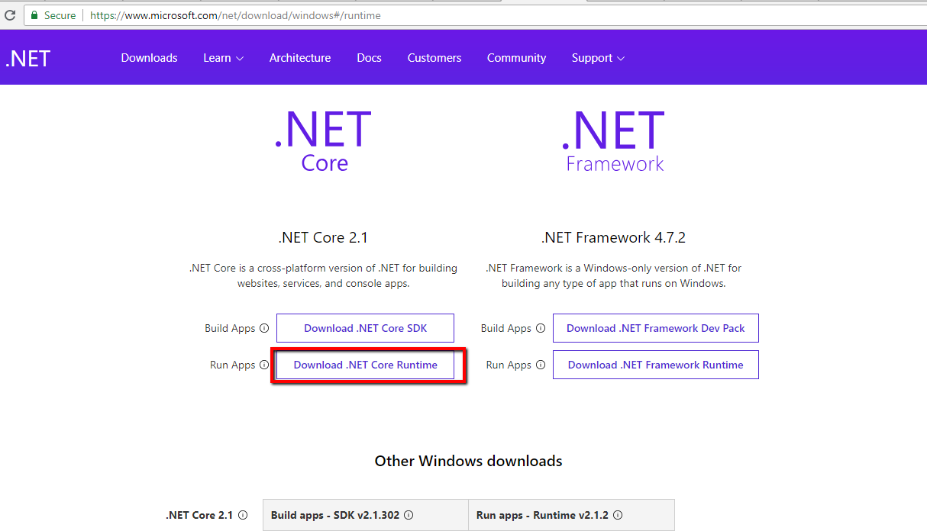
Task: Click the .NET logo in the header
Action: [27, 57]
